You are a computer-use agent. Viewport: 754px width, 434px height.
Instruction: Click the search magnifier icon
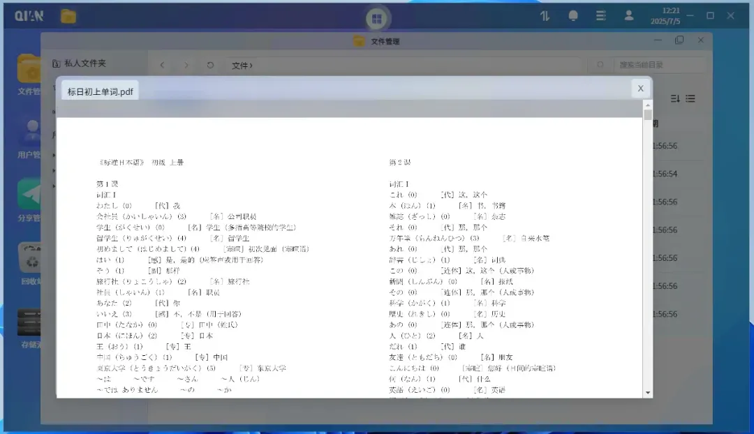(x=600, y=64)
